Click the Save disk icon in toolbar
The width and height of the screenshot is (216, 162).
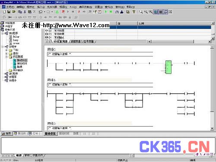[9, 12]
